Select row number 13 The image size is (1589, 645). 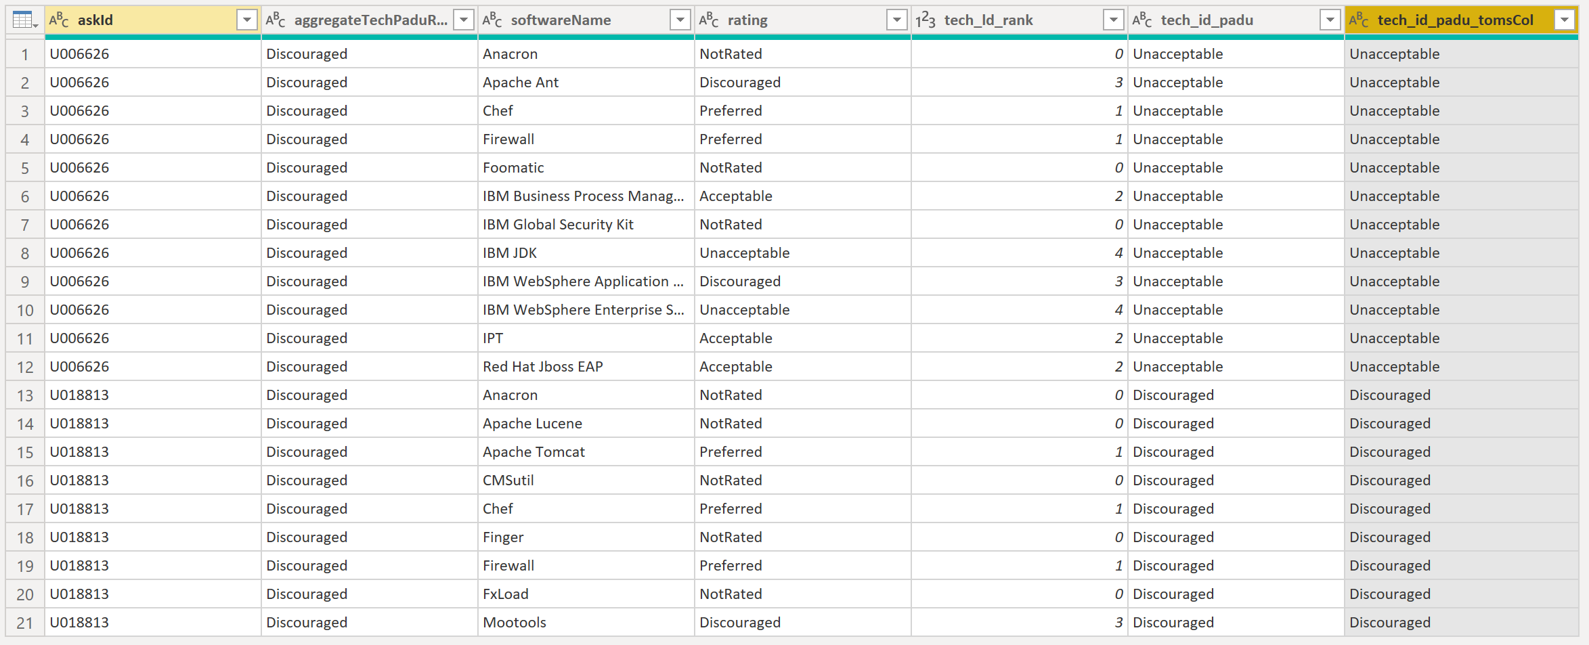pyautogui.click(x=25, y=395)
